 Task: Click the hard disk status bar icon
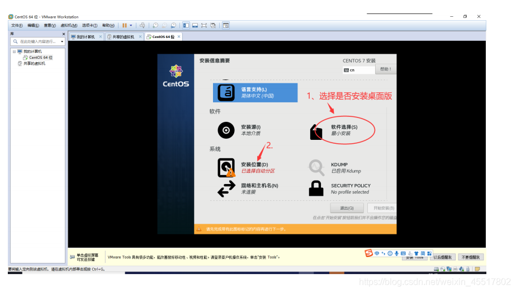(x=437, y=269)
